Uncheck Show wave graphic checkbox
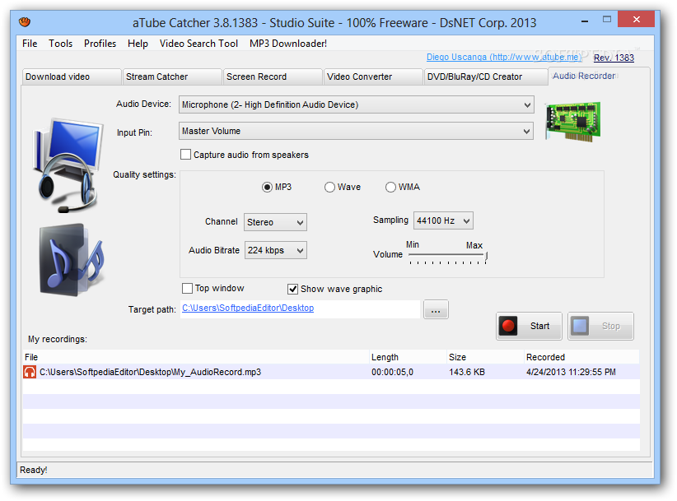The height and width of the screenshot is (501, 677). click(292, 289)
